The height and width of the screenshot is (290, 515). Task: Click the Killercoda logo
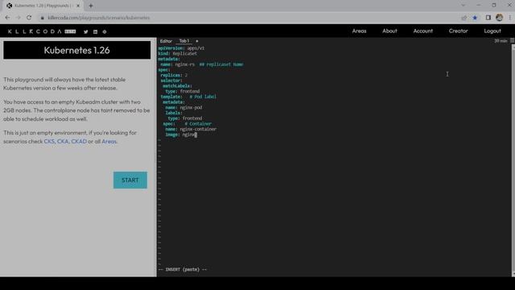pyautogui.click(x=42, y=31)
